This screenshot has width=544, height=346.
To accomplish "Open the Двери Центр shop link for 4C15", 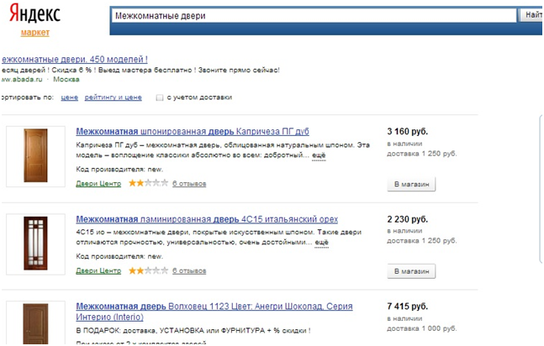I will coord(98,270).
